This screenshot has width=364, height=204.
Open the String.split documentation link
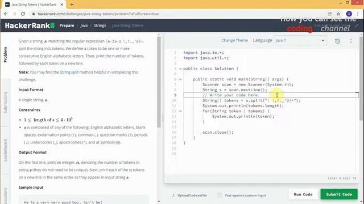69,72
